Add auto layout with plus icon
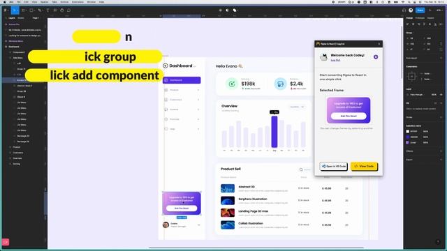Viewport: 447px width, 251px height. [441, 58]
